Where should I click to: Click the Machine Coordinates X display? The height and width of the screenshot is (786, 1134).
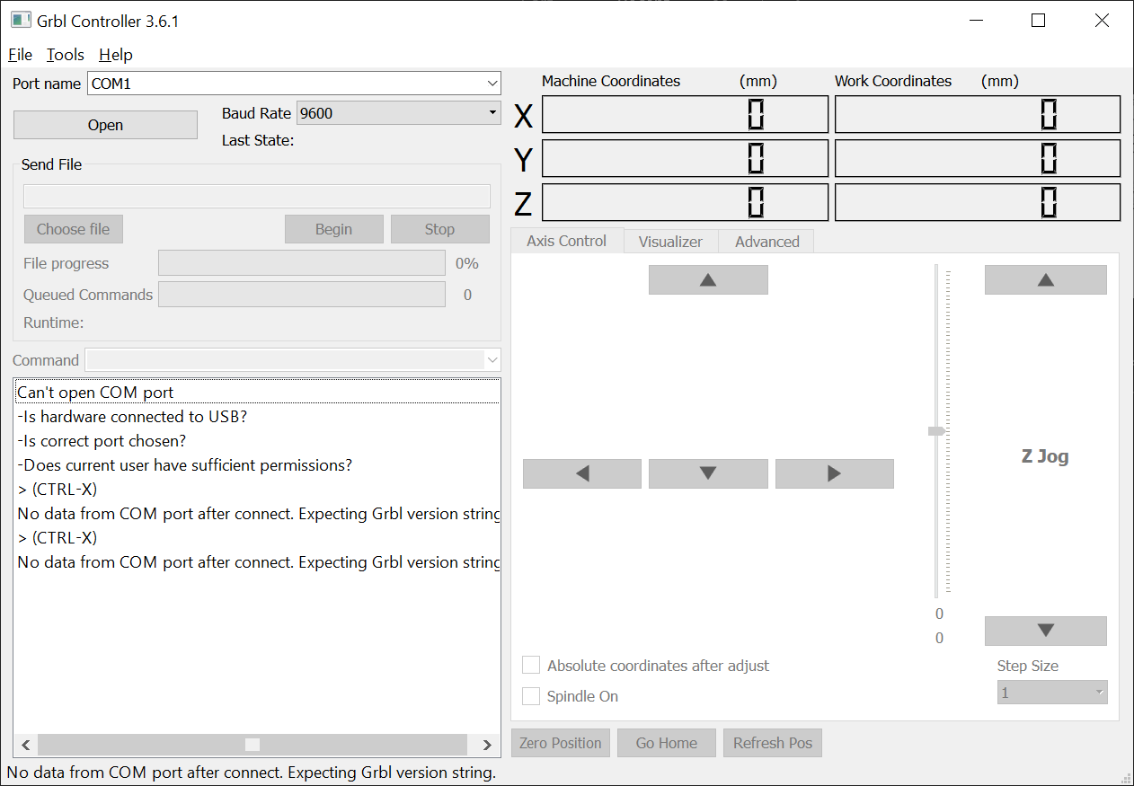click(685, 114)
